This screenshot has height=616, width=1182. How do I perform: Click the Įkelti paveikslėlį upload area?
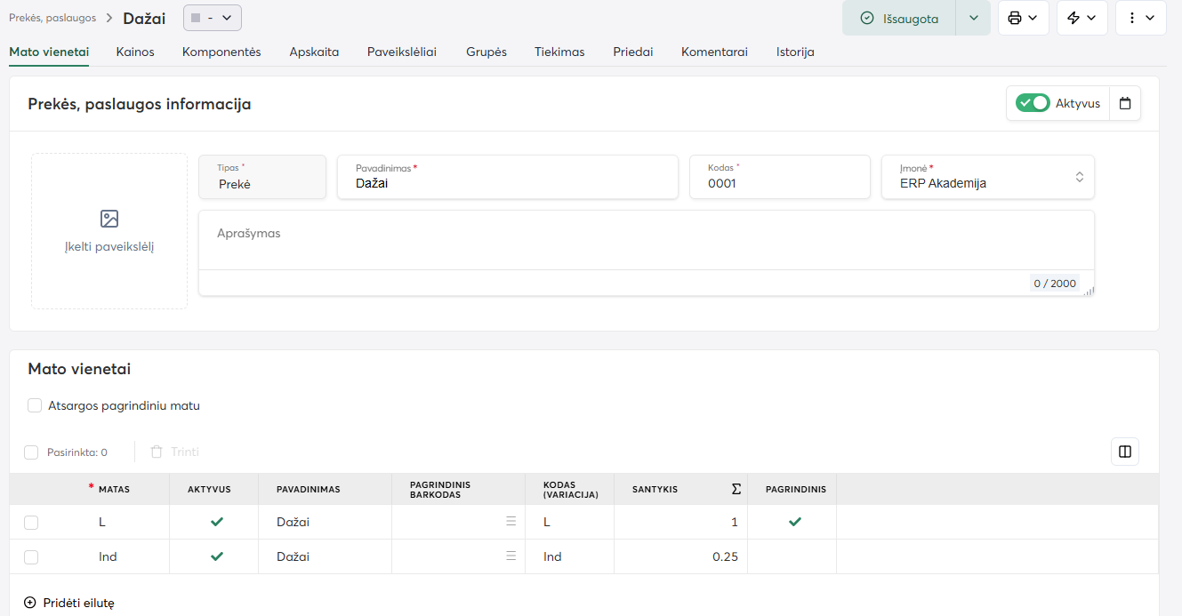point(109,231)
